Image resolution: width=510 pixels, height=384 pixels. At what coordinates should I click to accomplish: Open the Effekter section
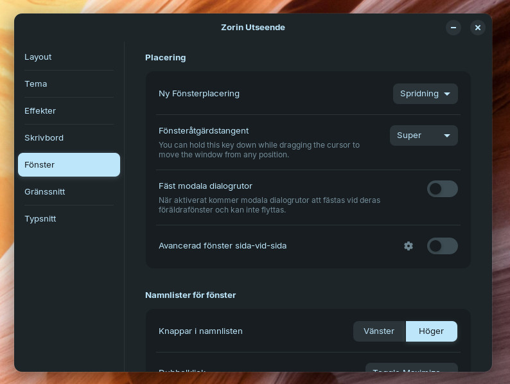click(40, 111)
